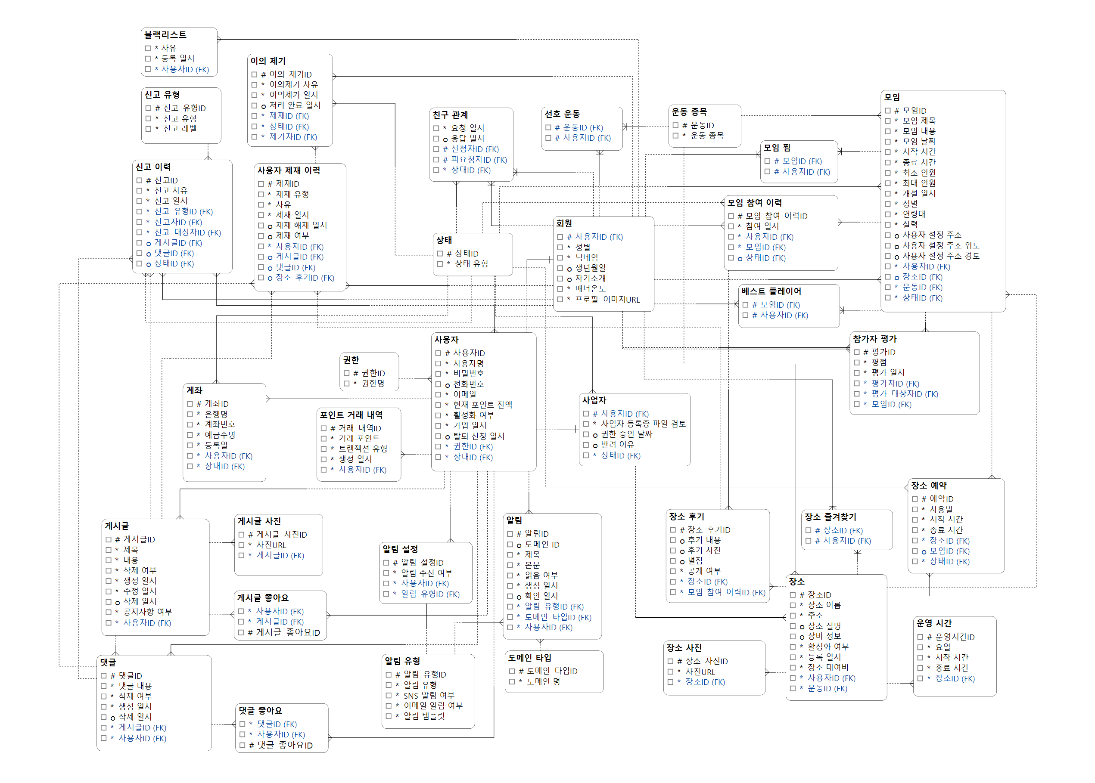The width and height of the screenshot is (1095, 783).
Task: Click the 이의 제기 entity title
Action: (x=268, y=61)
